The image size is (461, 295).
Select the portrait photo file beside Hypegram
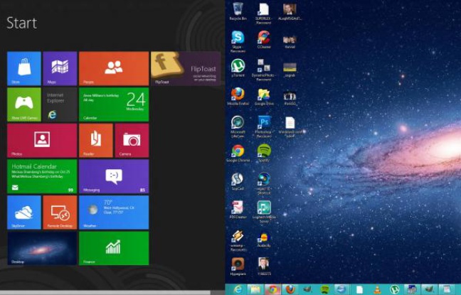tap(264, 267)
